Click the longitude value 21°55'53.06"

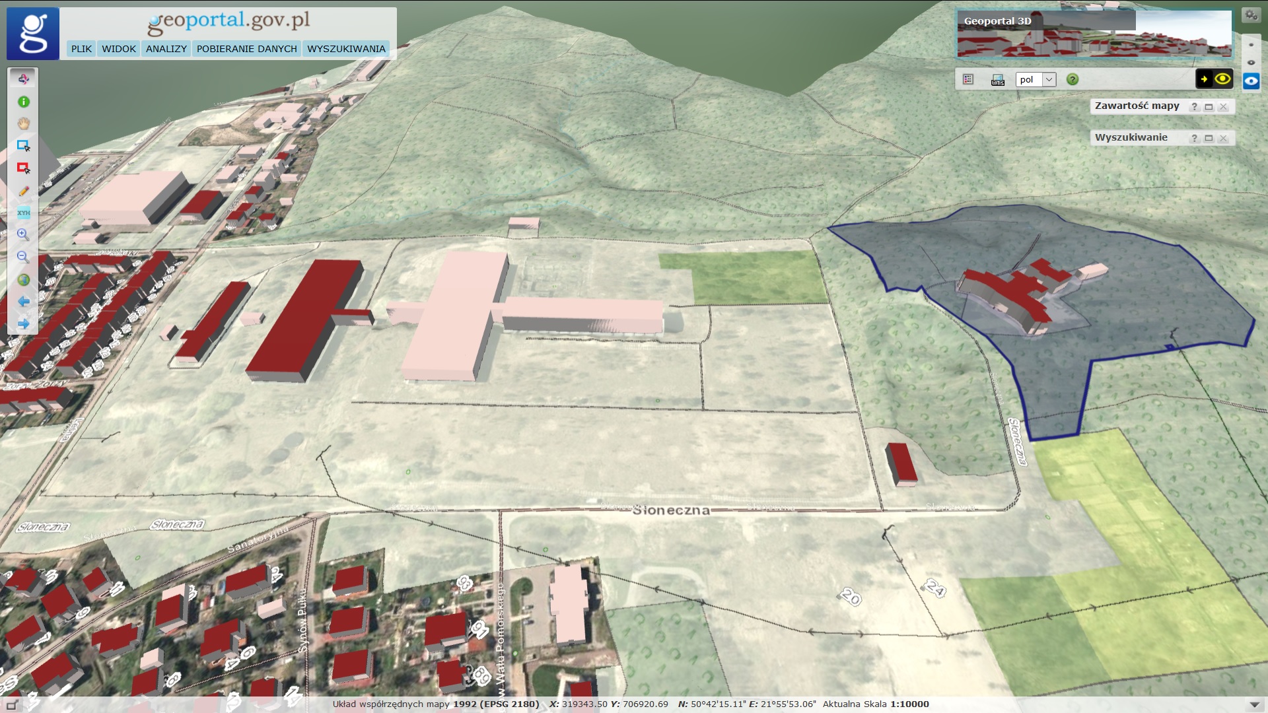point(789,704)
